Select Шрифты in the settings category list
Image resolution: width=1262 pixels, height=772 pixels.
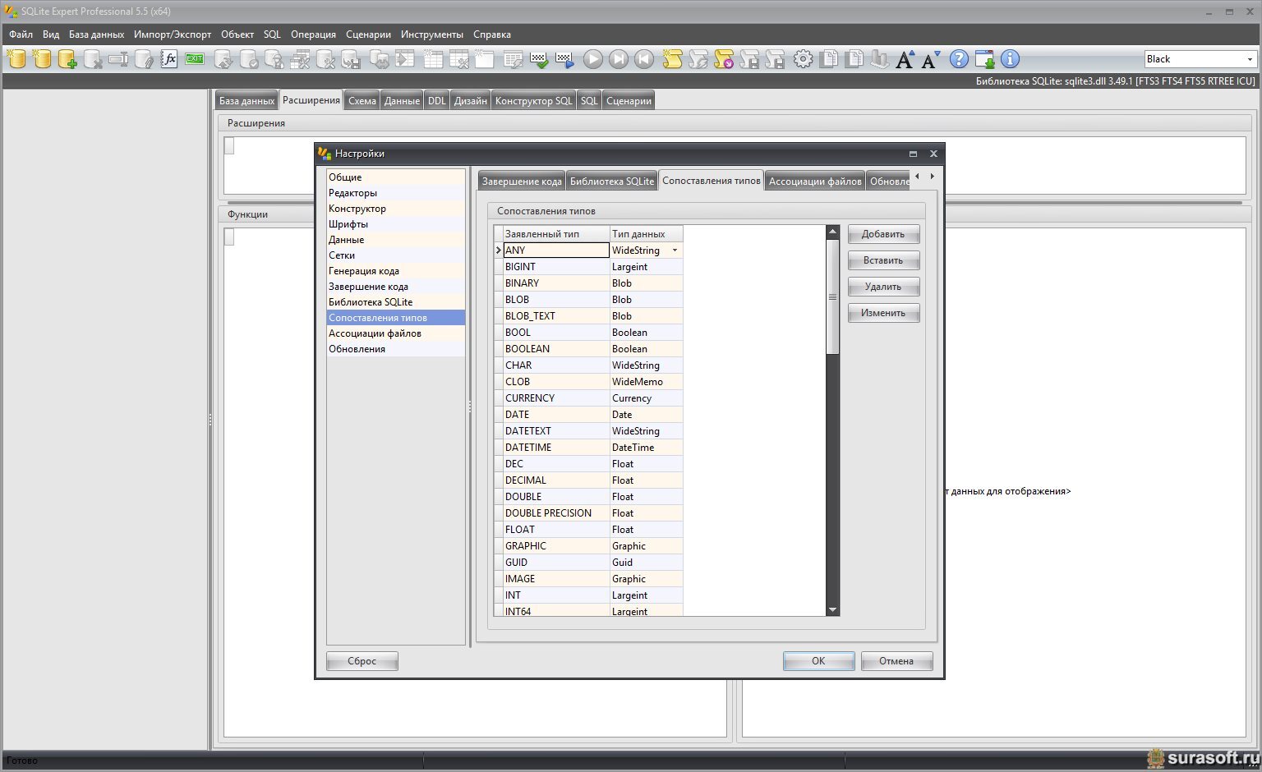[348, 224]
